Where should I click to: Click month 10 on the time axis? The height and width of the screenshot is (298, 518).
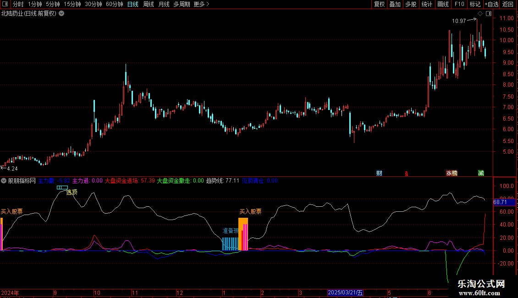point(97,292)
